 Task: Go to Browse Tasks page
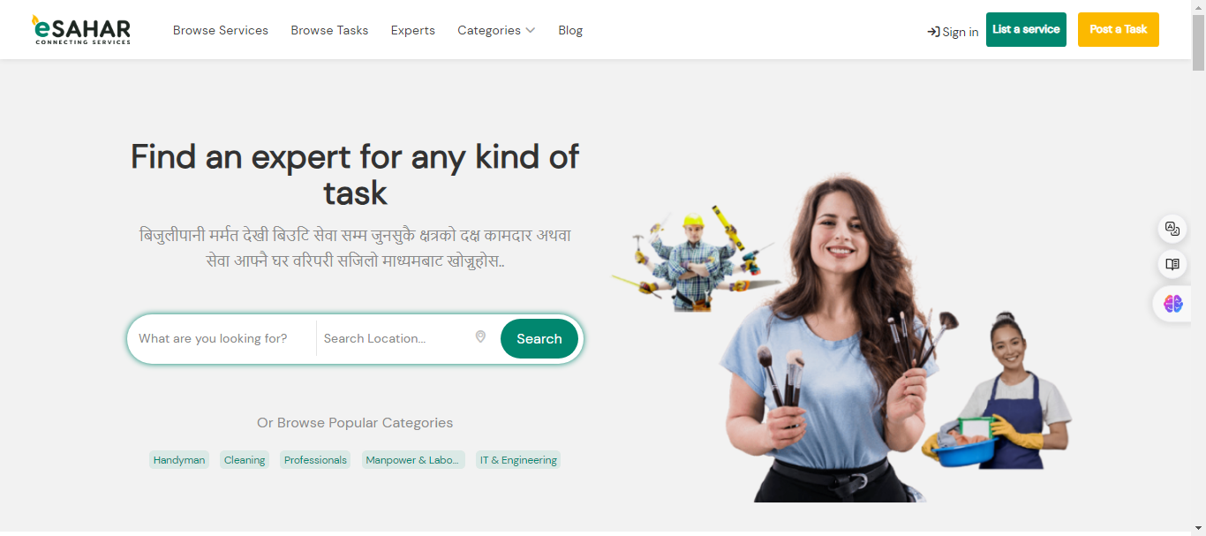(x=329, y=30)
